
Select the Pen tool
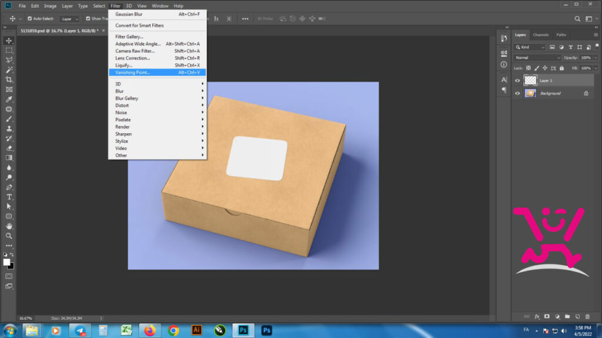(9, 187)
